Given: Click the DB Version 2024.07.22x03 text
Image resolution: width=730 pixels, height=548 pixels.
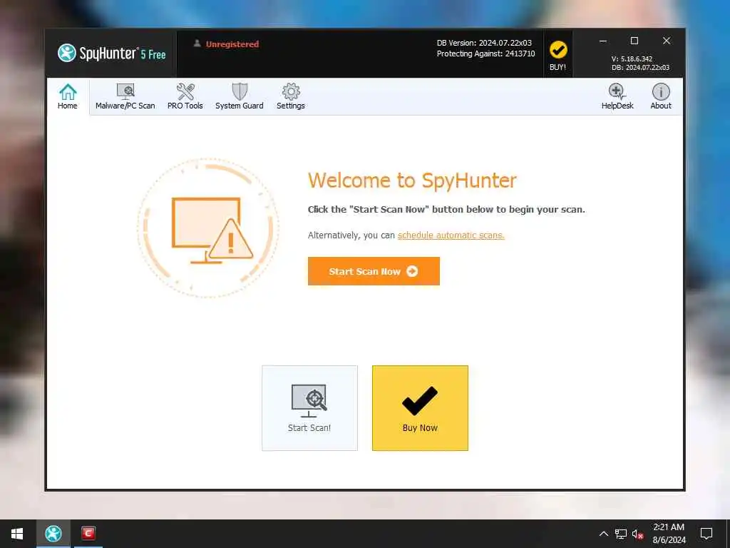Looking at the screenshot, I should click(484, 43).
